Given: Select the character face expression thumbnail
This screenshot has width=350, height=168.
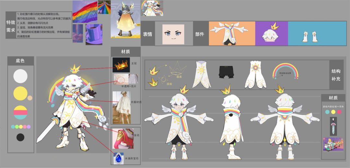Looking at the screenshot, I should tap(173, 34).
